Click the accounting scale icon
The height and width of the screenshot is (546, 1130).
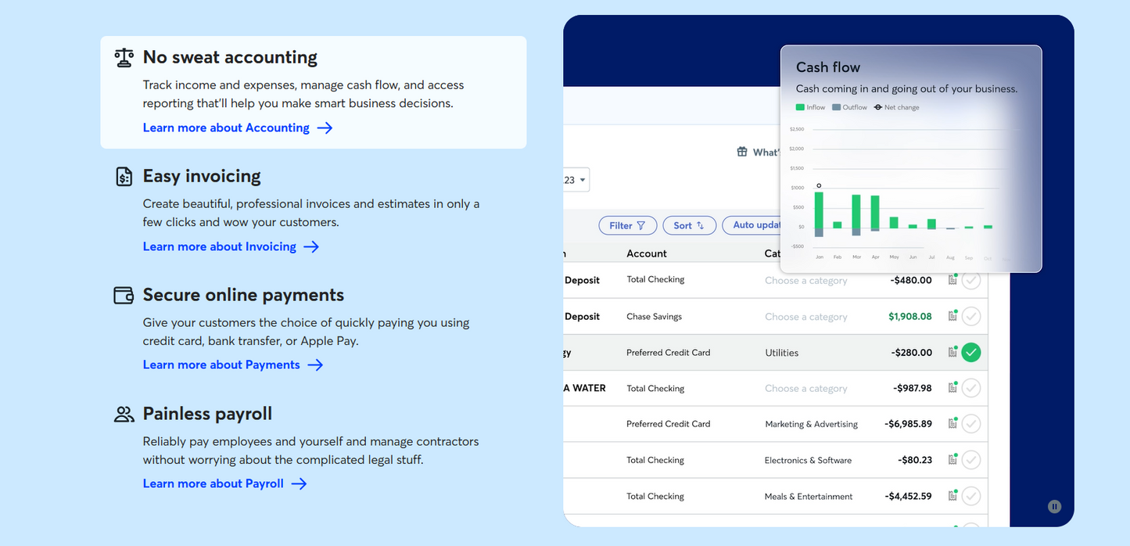(x=124, y=58)
